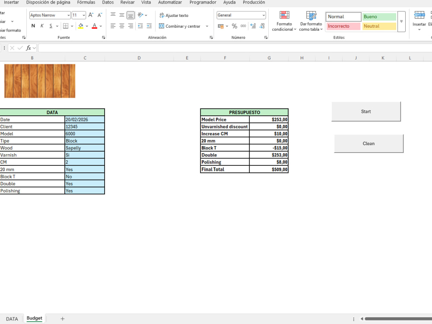
Task: Open the Datos ribbon tab
Action: pos(108,3)
